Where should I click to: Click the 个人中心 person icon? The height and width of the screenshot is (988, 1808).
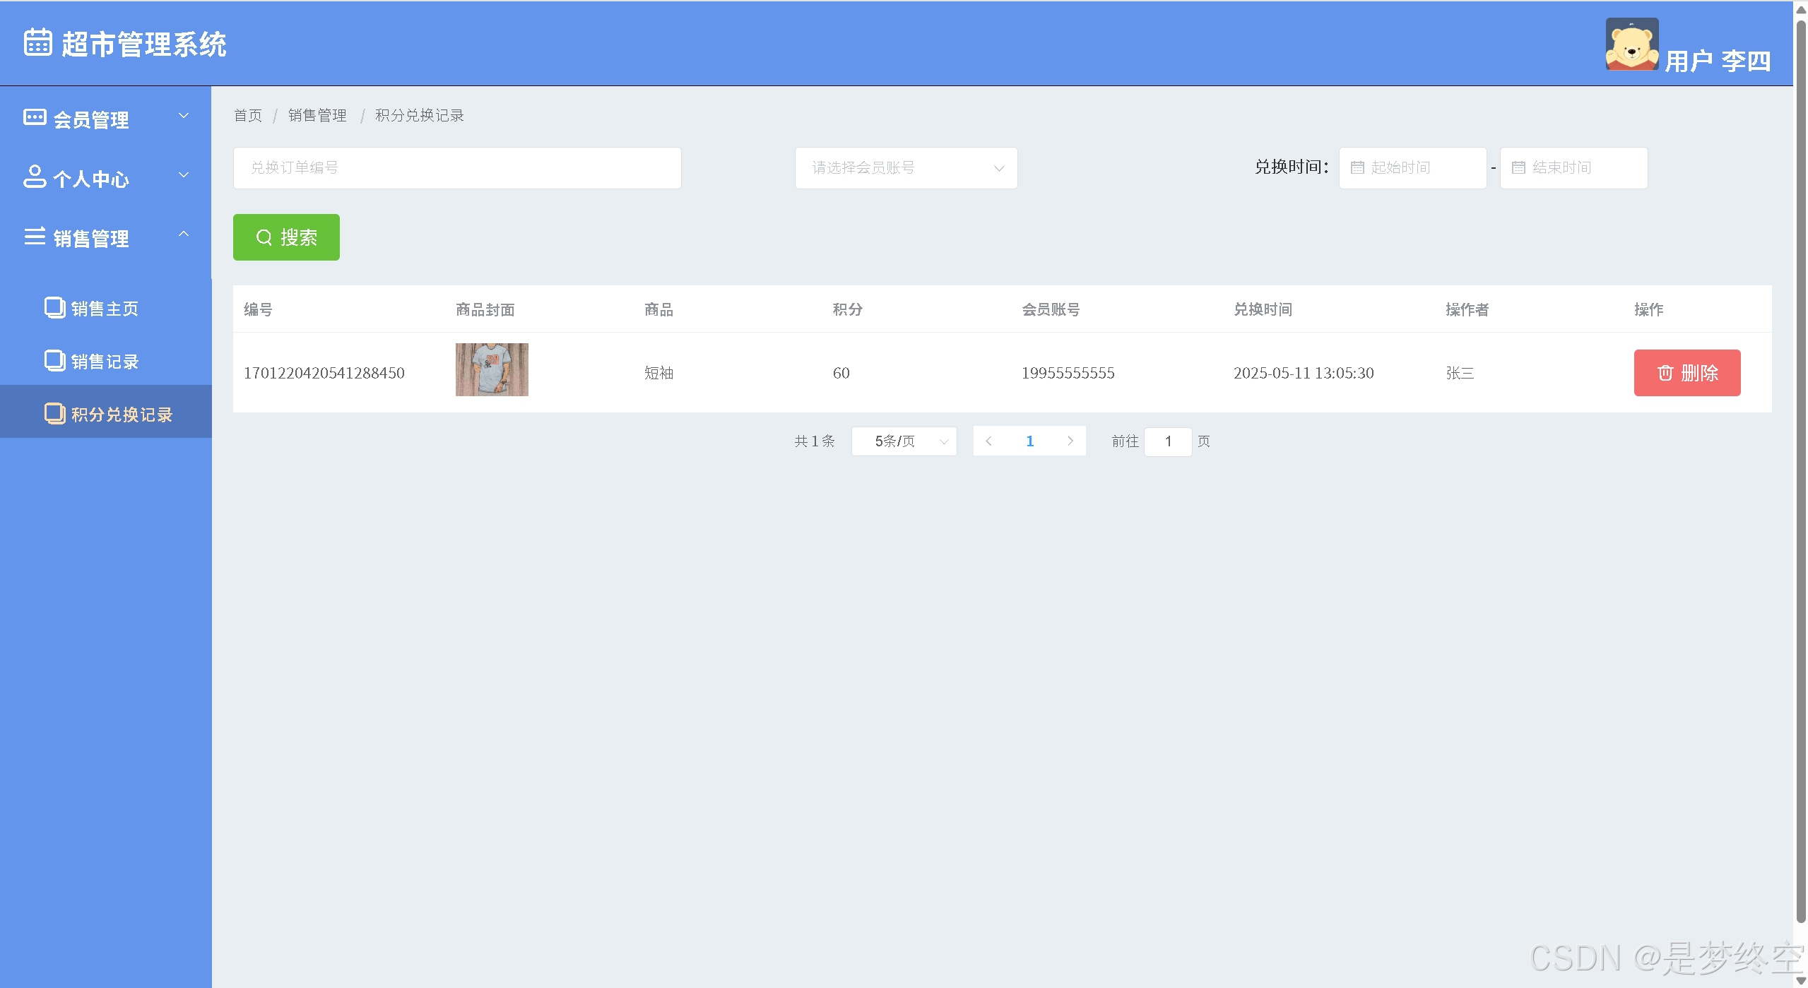tap(35, 177)
